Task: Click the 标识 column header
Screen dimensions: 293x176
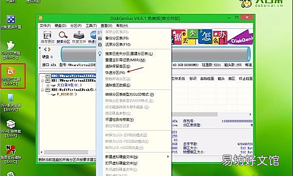Action: [x=193, y=79]
